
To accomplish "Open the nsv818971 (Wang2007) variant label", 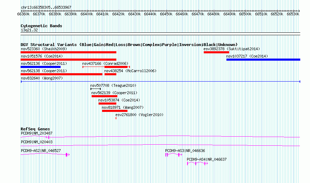I will [x=123, y=107].
